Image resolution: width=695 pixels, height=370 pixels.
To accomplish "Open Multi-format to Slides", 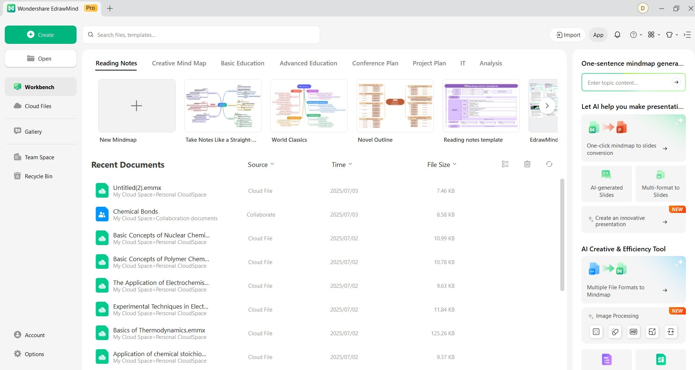I will (x=661, y=184).
